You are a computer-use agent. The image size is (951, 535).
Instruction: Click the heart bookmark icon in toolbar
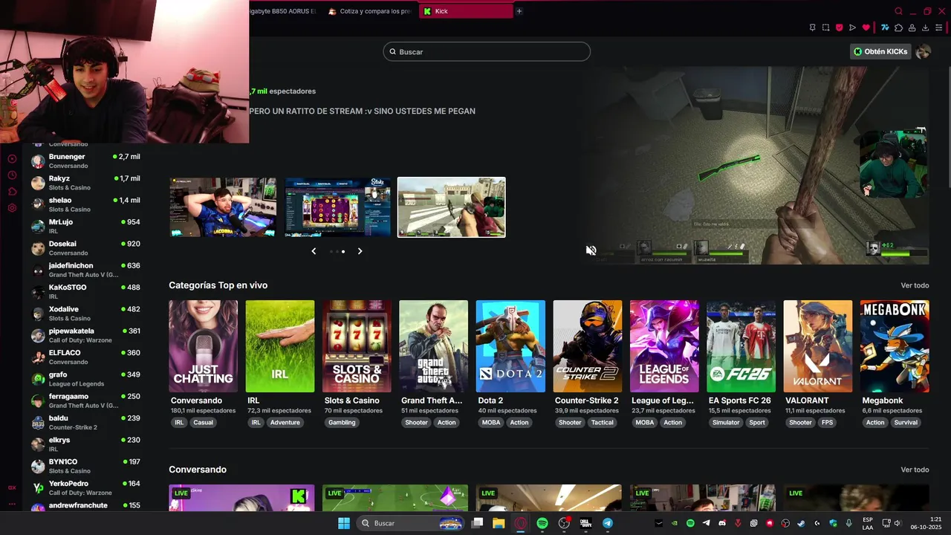[x=866, y=27]
